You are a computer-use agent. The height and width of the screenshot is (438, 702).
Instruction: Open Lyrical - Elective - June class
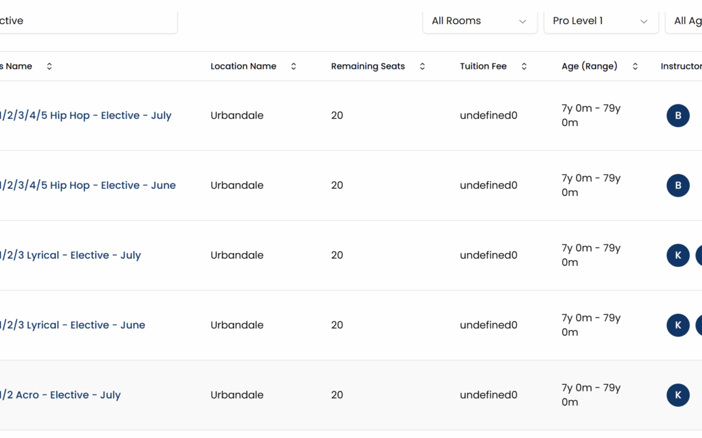(x=72, y=325)
